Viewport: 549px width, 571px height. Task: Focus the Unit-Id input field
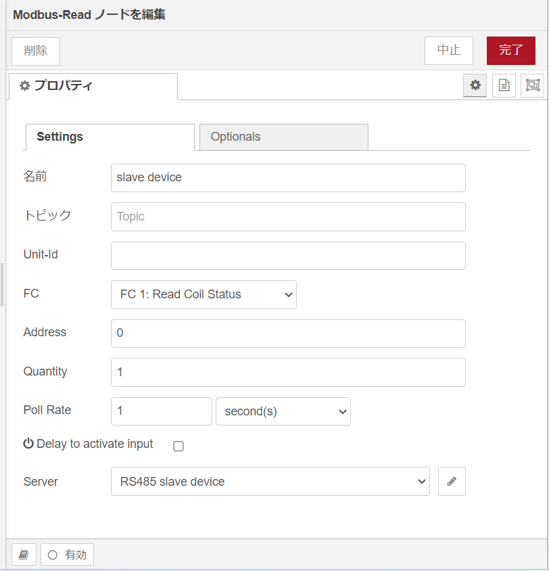[288, 256]
